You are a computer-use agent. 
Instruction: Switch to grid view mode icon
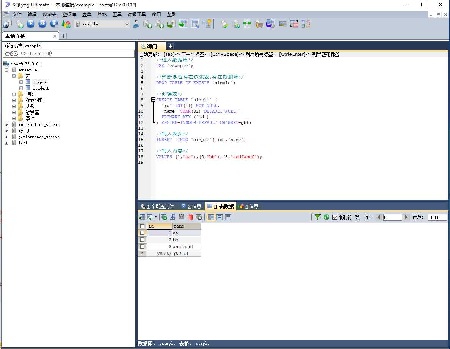tap(211, 217)
